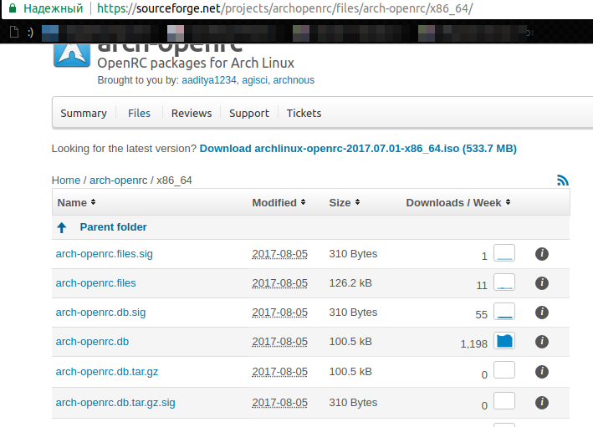Open info icon for arch-openrc.files
Image resolution: width=593 pixels, height=427 pixels.
coord(542,283)
